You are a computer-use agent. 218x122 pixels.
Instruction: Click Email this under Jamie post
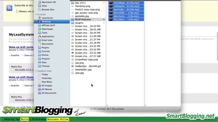click(15, 55)
